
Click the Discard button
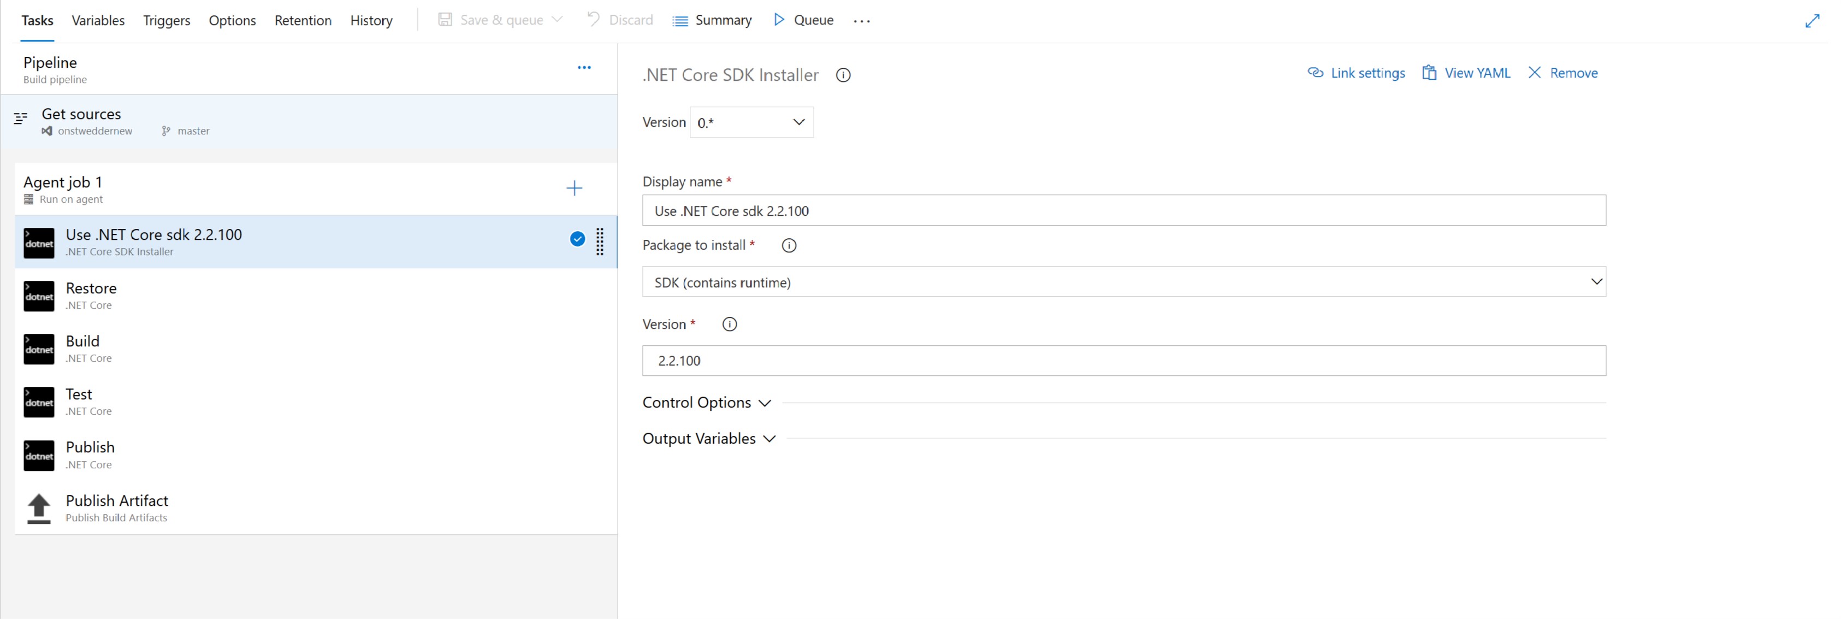coord(620,20)
